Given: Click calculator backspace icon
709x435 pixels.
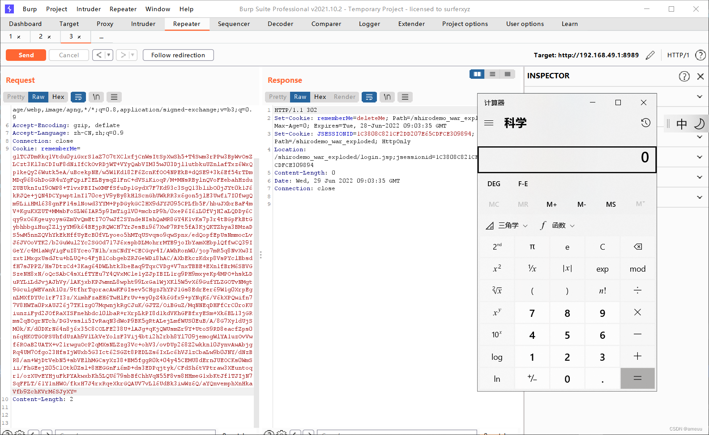Looking at the screenshot, I should (x=638, y=247).
